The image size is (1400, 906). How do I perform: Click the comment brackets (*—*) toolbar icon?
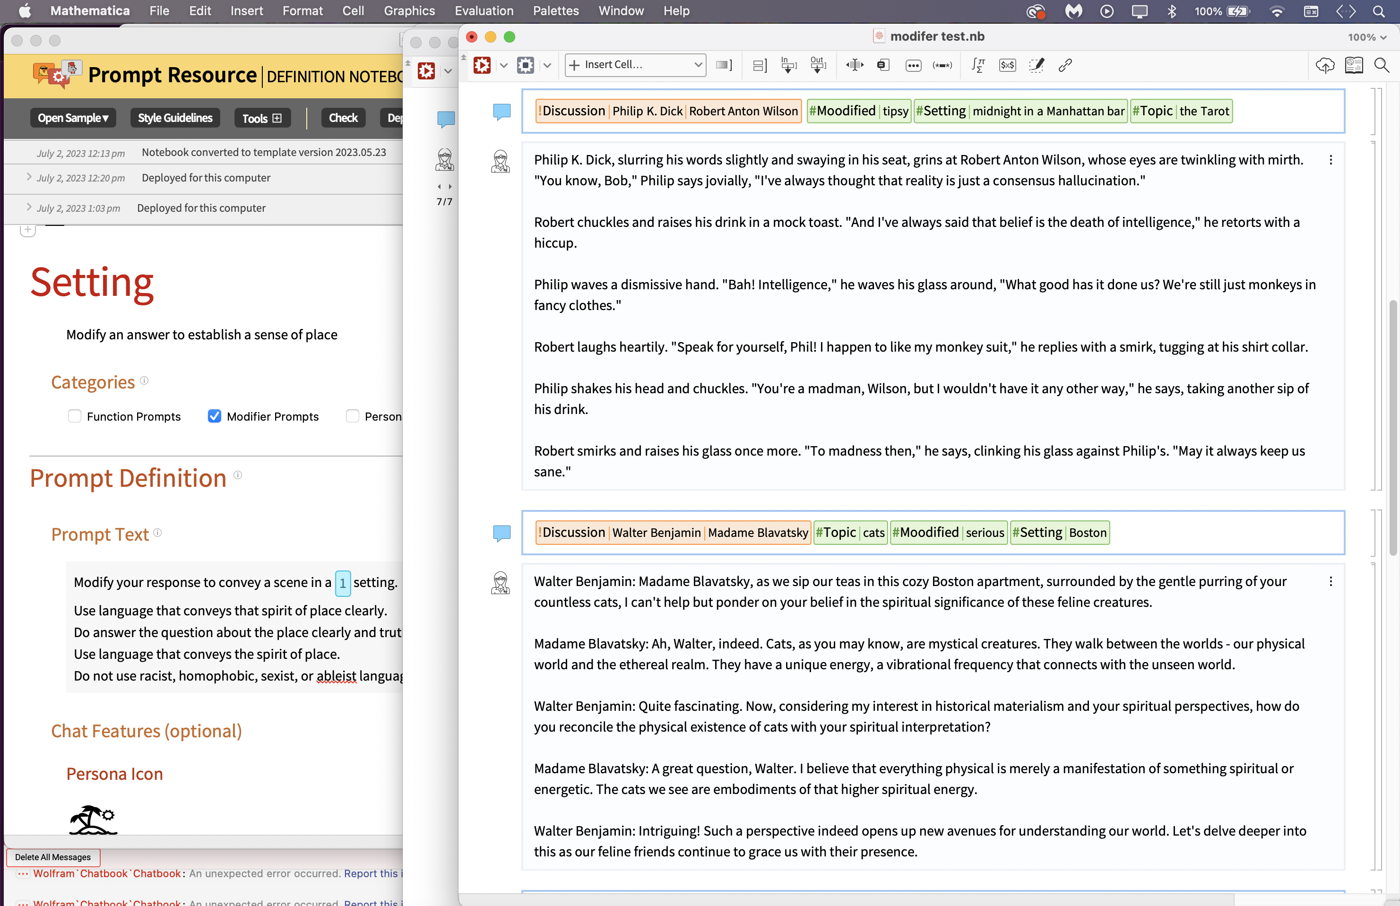pos(942,65)
